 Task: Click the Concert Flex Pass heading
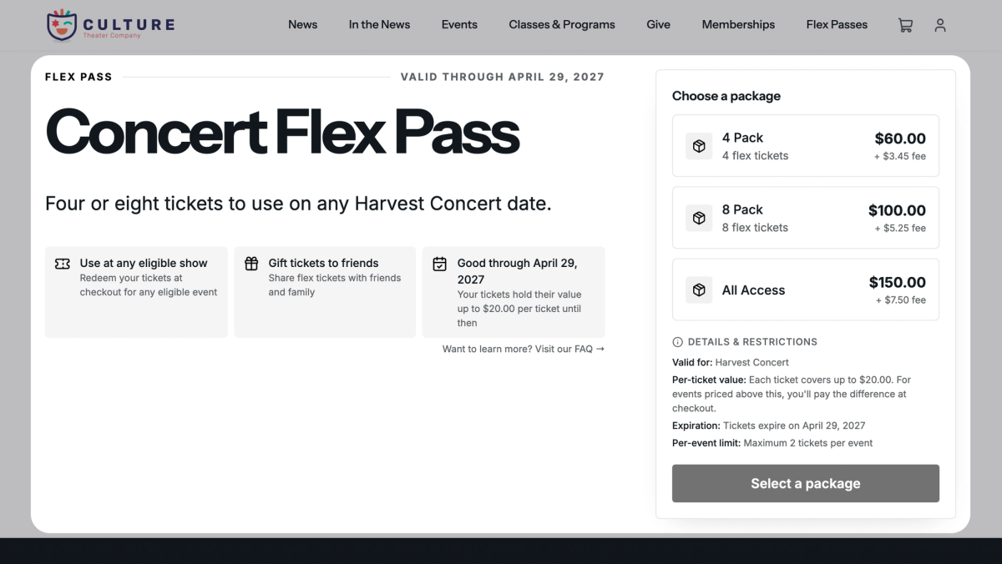(x=282, y=133)
